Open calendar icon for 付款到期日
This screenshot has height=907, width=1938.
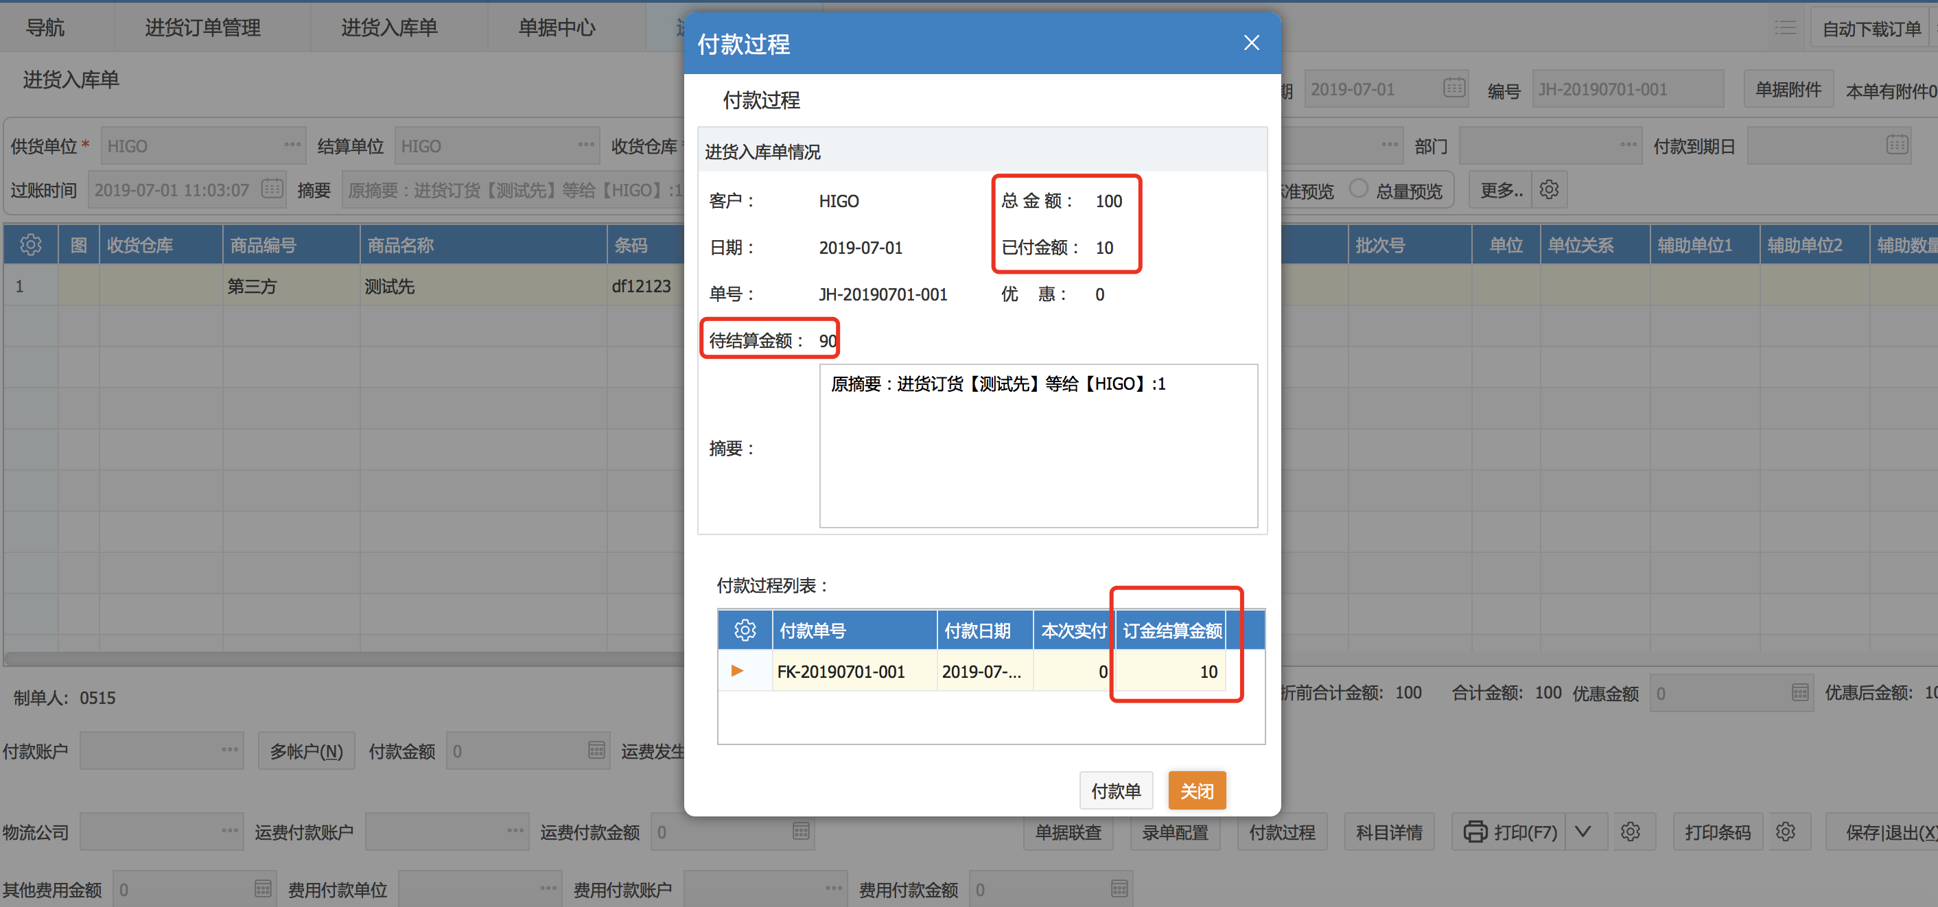[x=1897, y=144]
